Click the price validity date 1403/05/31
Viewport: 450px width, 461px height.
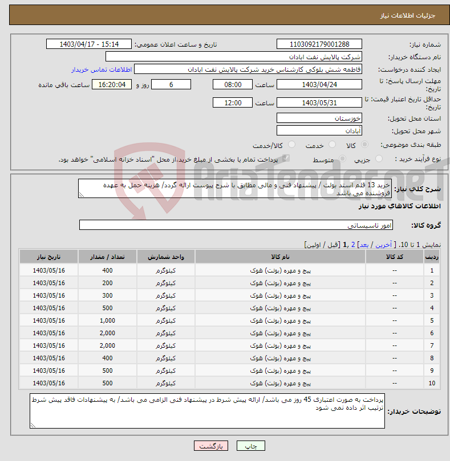(x=319, y=102)
